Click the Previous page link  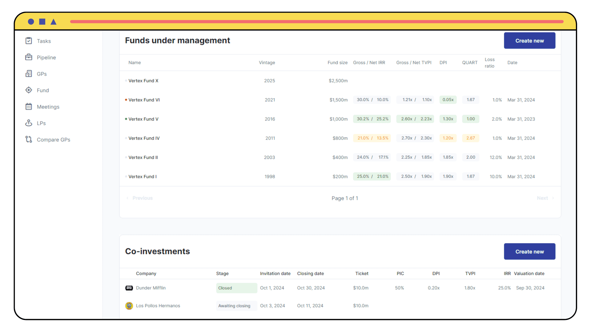[139, 198]
